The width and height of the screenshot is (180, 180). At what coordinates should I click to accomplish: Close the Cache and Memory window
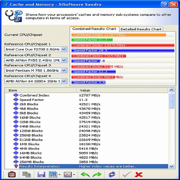tap(174, 4)
